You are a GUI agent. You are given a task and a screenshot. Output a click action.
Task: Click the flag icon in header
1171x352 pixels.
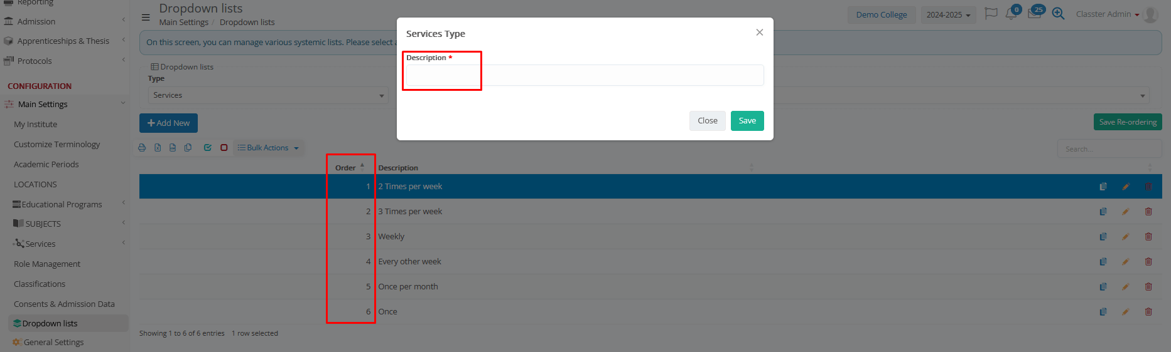click(991, 14)
